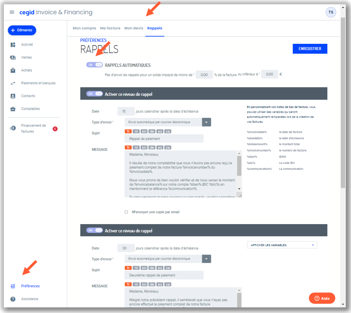351x313 pixels.
Task: Click the ENREGISTRER button
Action: 309,49
